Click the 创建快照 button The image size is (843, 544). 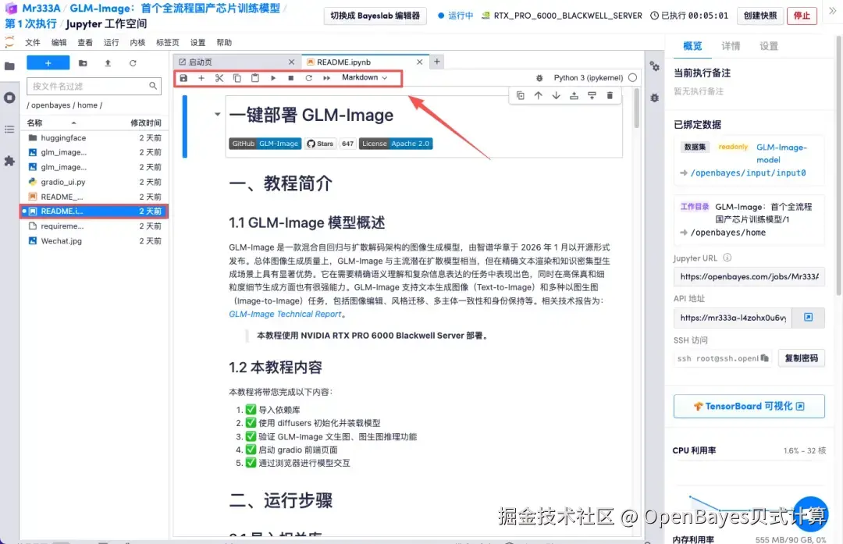click(760, 16)
